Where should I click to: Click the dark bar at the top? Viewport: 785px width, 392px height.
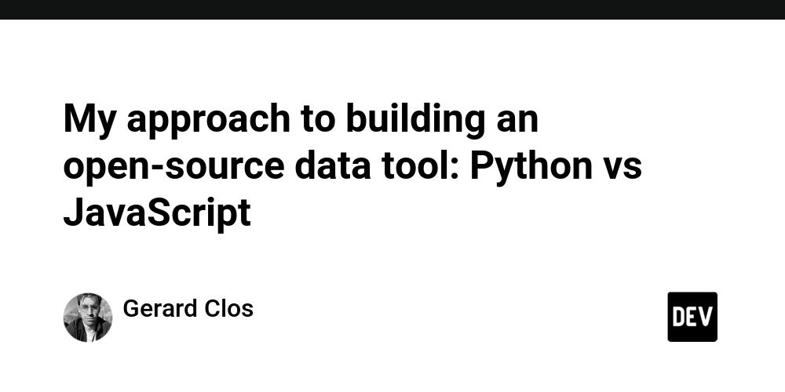pos(392,9)
